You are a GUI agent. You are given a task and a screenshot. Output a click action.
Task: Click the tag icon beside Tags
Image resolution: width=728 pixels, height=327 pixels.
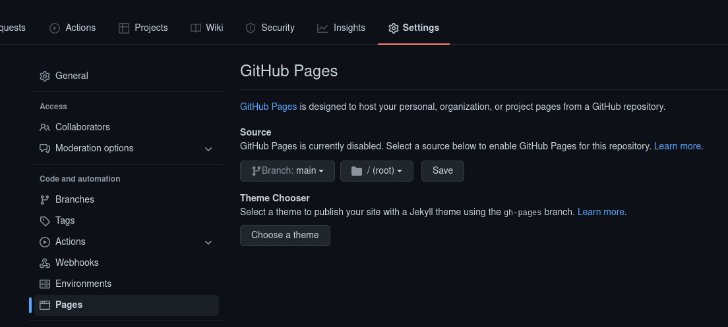[x=45, y=221]
